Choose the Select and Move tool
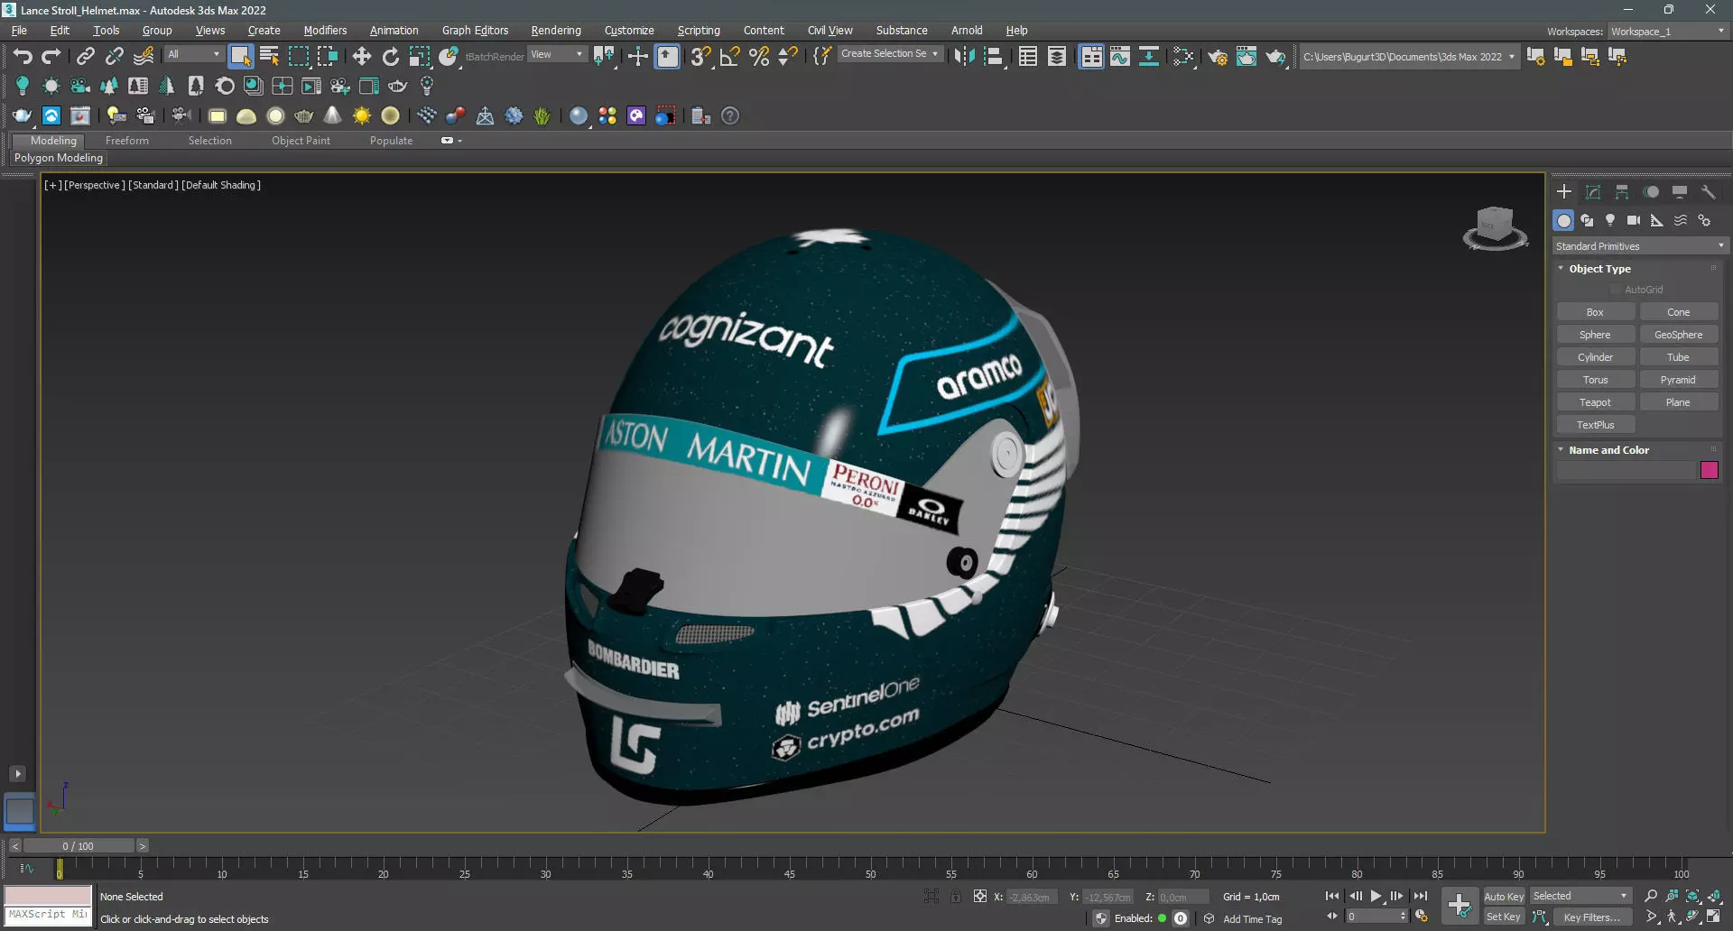This screenshot has height=931, width=1733. click(x=362, y=57)
